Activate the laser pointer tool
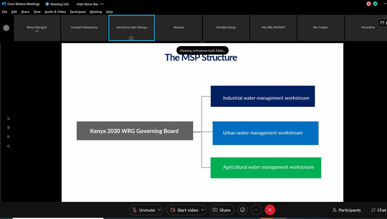387x219 pixels. (x=8, y=127)
